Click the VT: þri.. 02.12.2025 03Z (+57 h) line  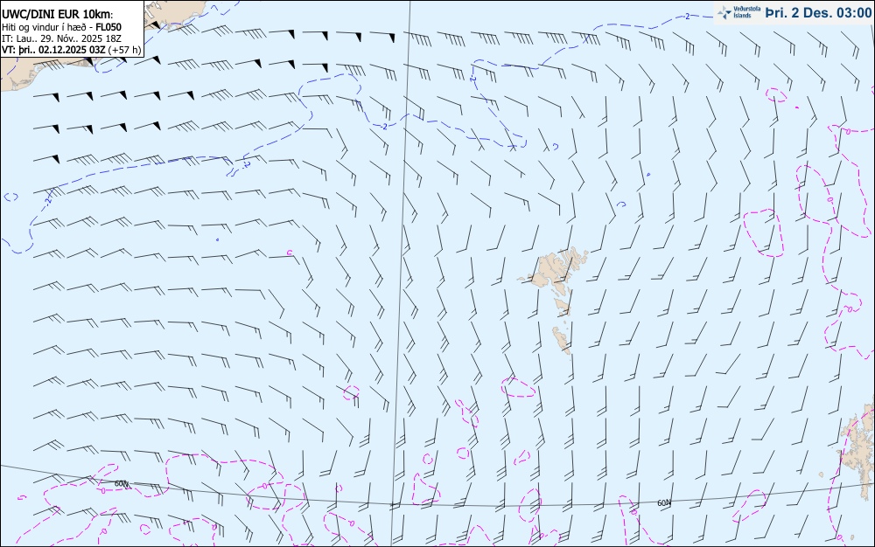point(72,50)
